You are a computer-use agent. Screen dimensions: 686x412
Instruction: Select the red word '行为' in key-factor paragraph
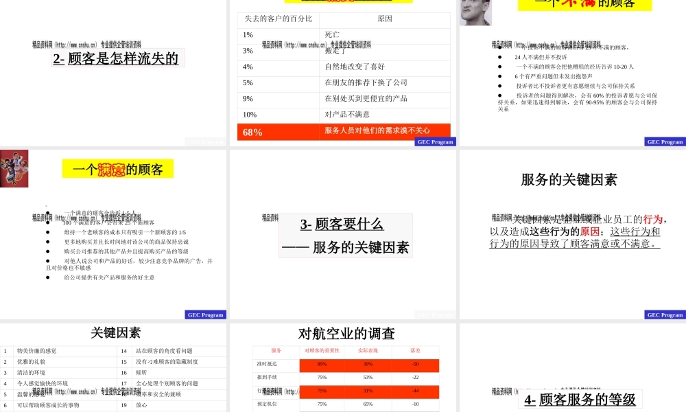pos(652,219)
